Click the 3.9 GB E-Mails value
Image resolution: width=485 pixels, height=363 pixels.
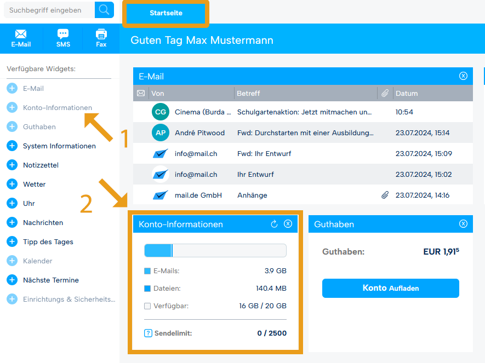[x=276, y=271]
